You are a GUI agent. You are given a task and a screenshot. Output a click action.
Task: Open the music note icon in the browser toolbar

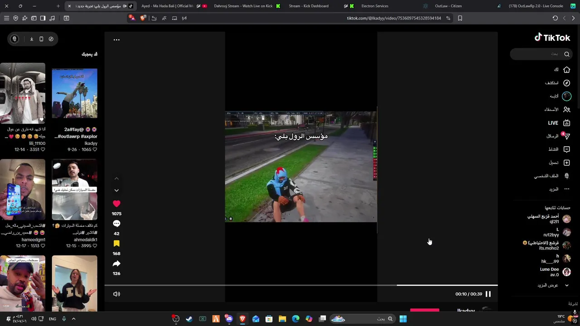[x=52, y=18]
